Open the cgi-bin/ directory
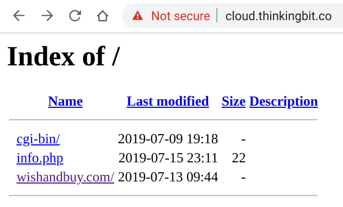 point(38,139)
